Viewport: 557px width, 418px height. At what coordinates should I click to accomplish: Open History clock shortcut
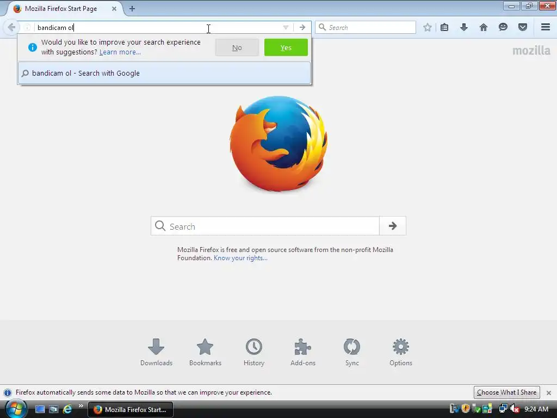tap(254, 352)
